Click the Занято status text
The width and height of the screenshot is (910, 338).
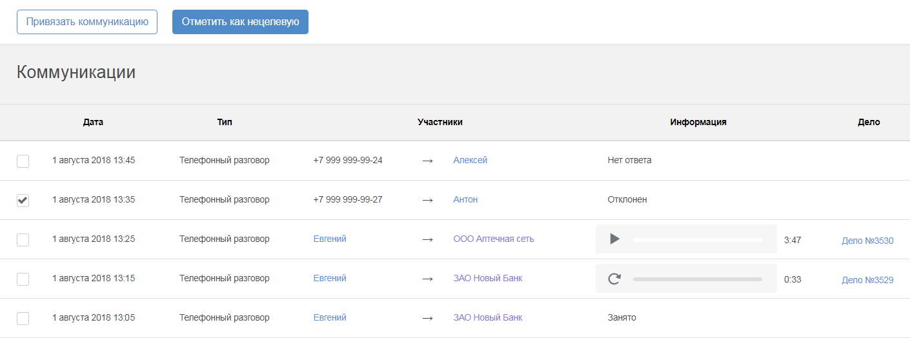pos(622,317)
